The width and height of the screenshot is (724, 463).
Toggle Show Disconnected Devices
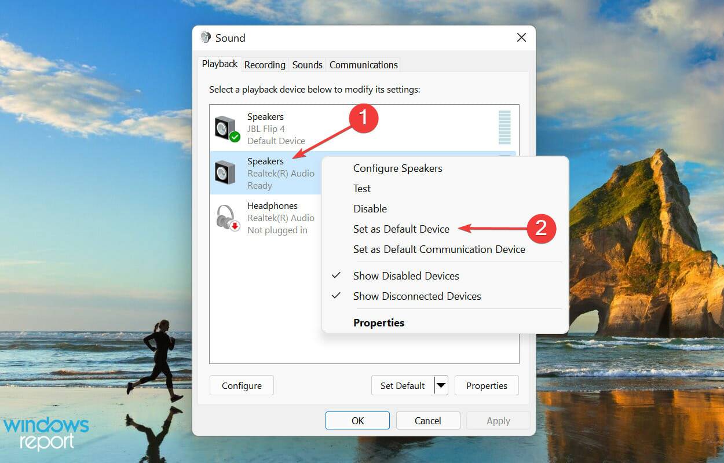coord(417,296)
